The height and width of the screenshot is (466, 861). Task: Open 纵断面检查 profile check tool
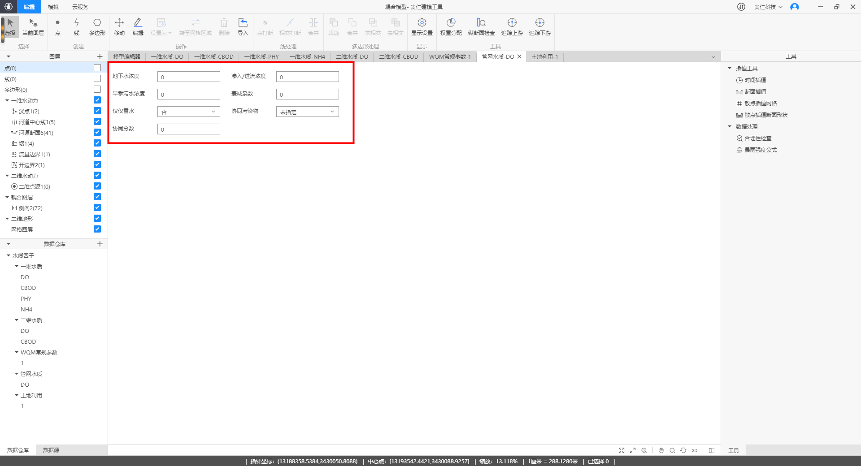(481, 26)
